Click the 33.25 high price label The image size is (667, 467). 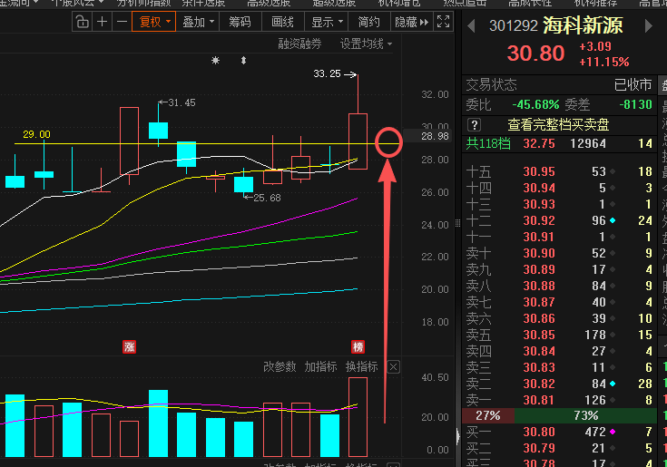(x=327, y=73)
